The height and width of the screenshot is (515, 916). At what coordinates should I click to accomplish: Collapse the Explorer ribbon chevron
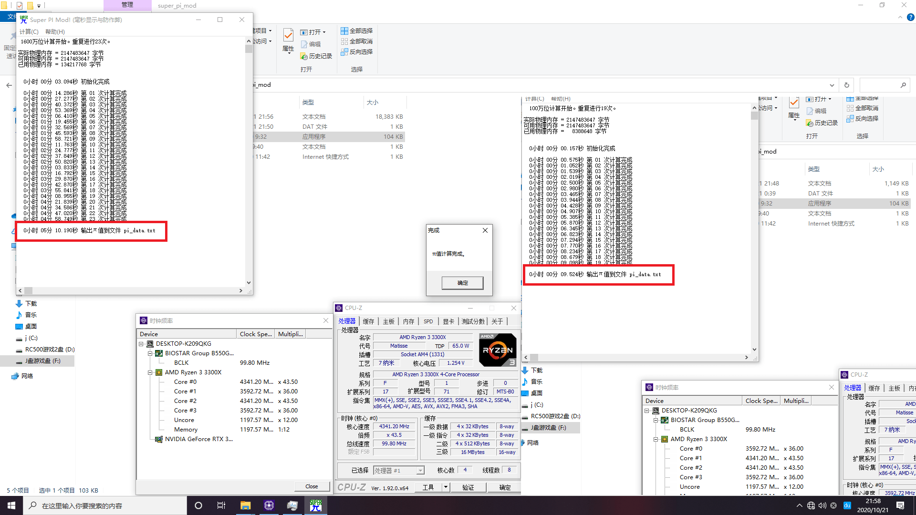(x=900, y=17)
